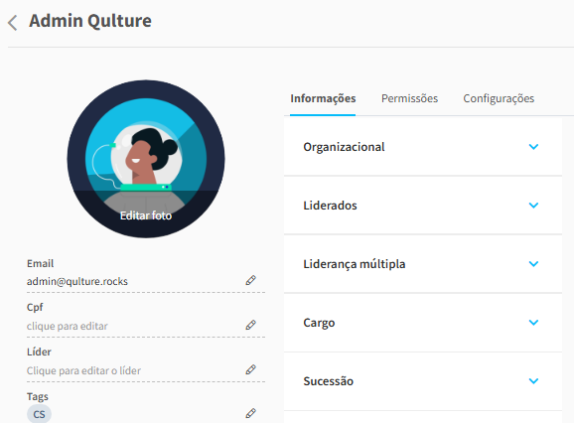574x423 pixels.
Task: Go back using the left arrow icon
Action: (13, 23)
